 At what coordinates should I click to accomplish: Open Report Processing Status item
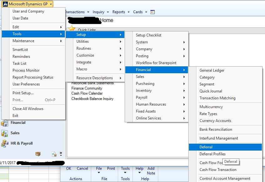(33, 77)
